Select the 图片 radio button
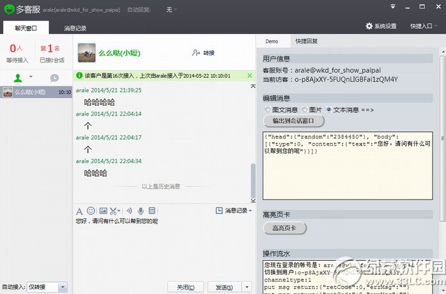Screen dimensions: 446x294 [x=305, y=109]
